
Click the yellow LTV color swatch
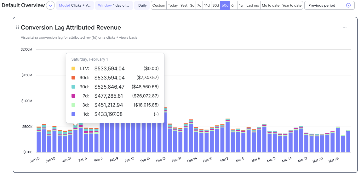click(x=73, y=68)
